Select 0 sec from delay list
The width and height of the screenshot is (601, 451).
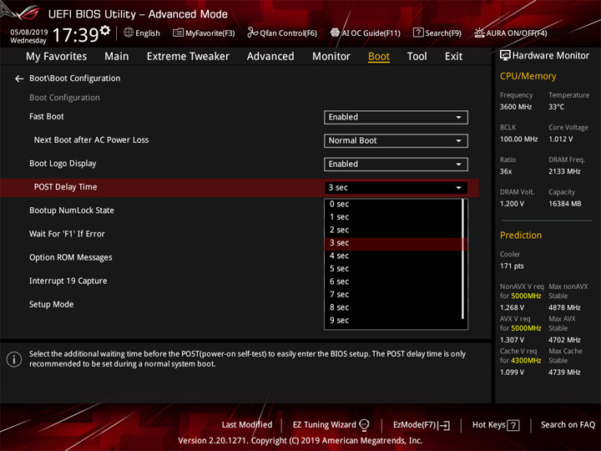pos(393,204)
